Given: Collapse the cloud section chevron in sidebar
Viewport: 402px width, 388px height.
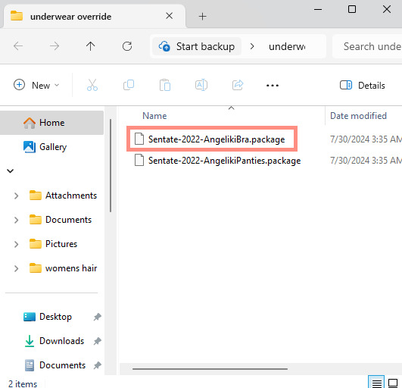Looking at the screenshot, I should click(x=10, y=171).
